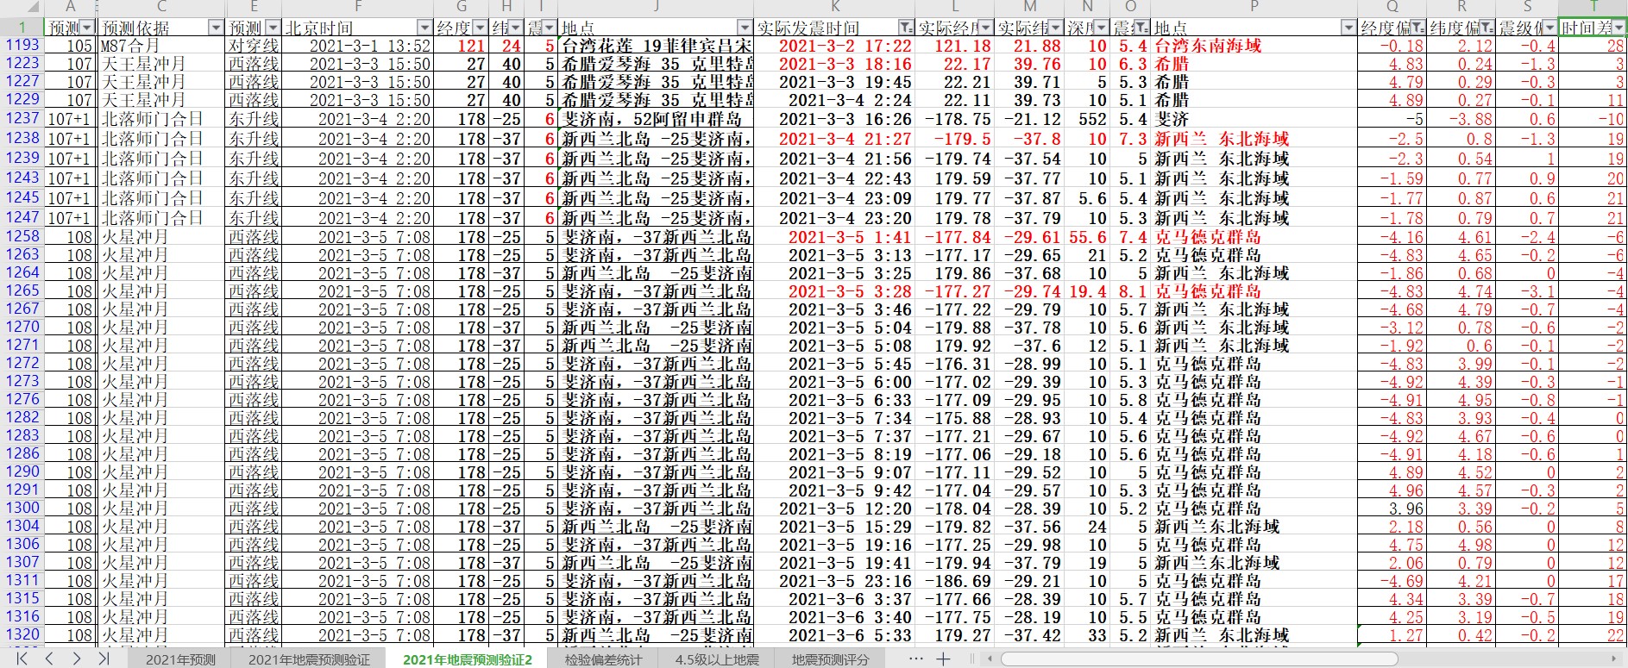Open 时间差 filter dropdown in column T
This screenshot has height=668, width=1628.
pos(1619,28)
